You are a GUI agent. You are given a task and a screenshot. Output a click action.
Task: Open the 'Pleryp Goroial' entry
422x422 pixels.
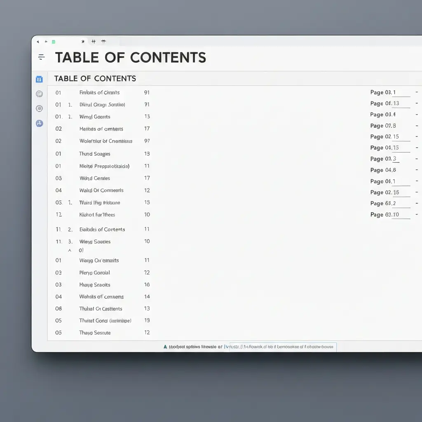pyautogui.click(x=94, y=273)
